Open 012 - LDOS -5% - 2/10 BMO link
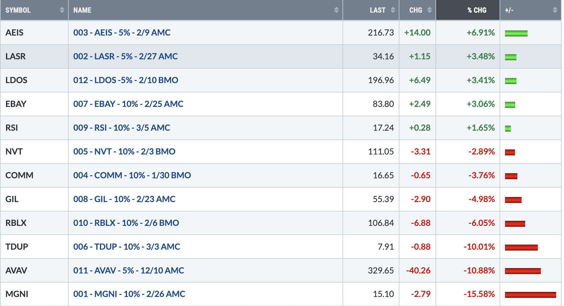This screenshot has height=306, width=564. [x=126, y=80]
